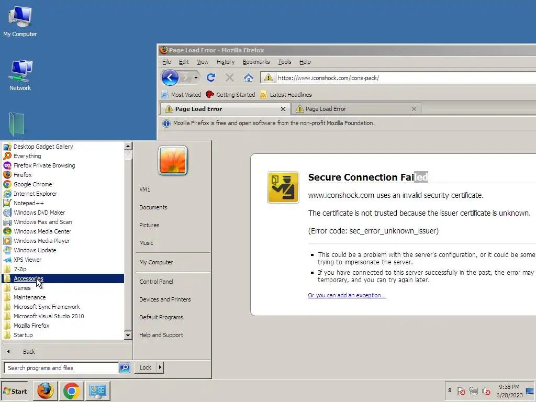Expand Microsoft Visual Studio 2010 folder
Image resolution: width=536 pixels, height=402 pixels.
click(x=63, y=316)
